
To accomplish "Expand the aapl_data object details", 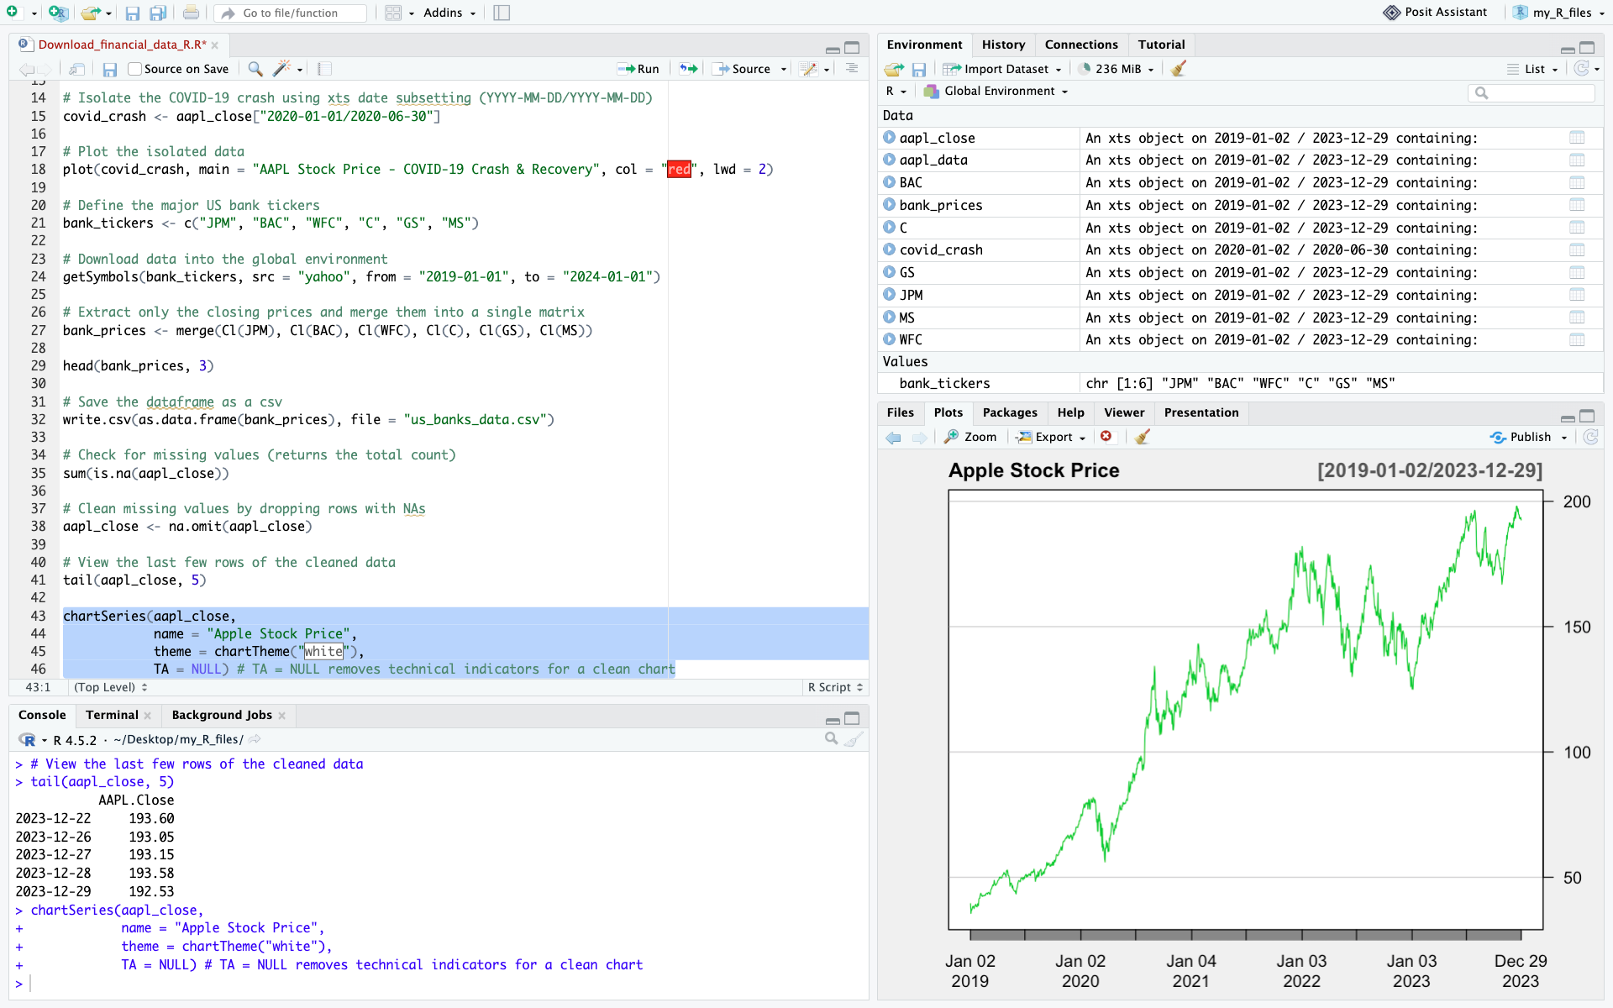I will 889,160.
